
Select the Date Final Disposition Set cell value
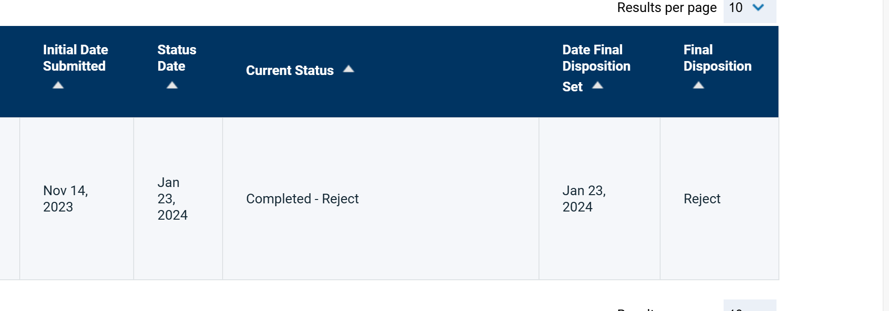(x=584, y=199)
